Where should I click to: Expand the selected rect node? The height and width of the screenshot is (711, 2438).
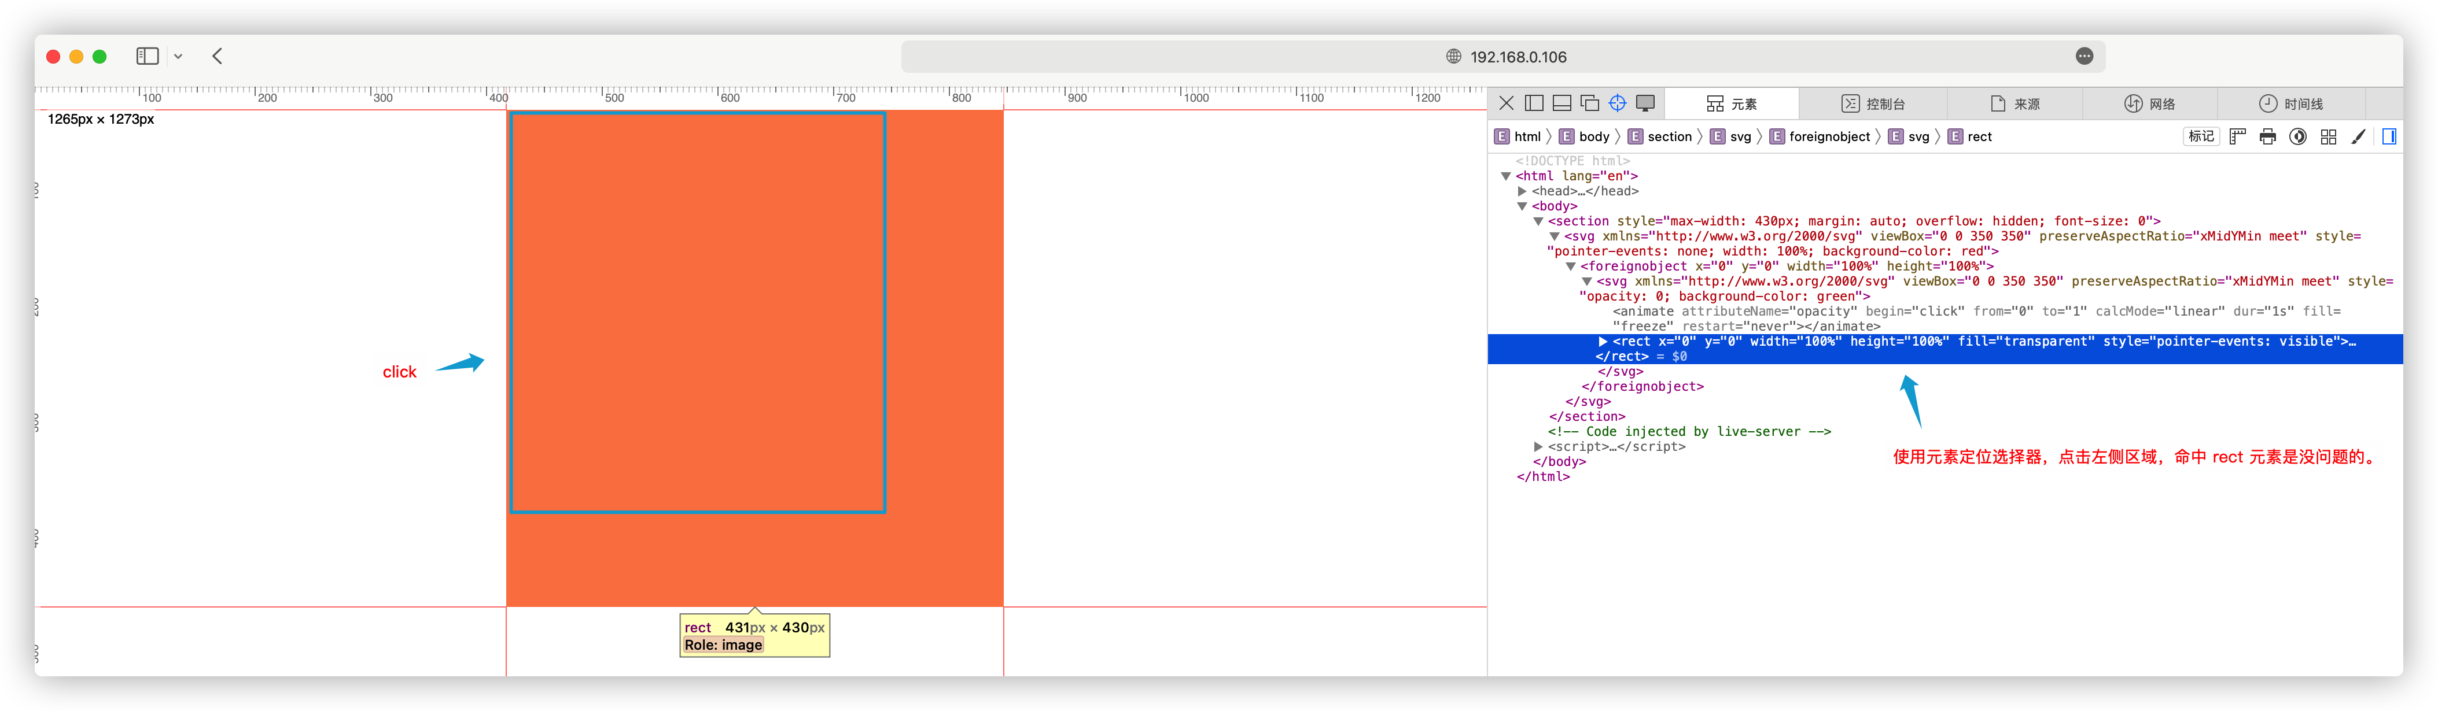[1603, 341]
